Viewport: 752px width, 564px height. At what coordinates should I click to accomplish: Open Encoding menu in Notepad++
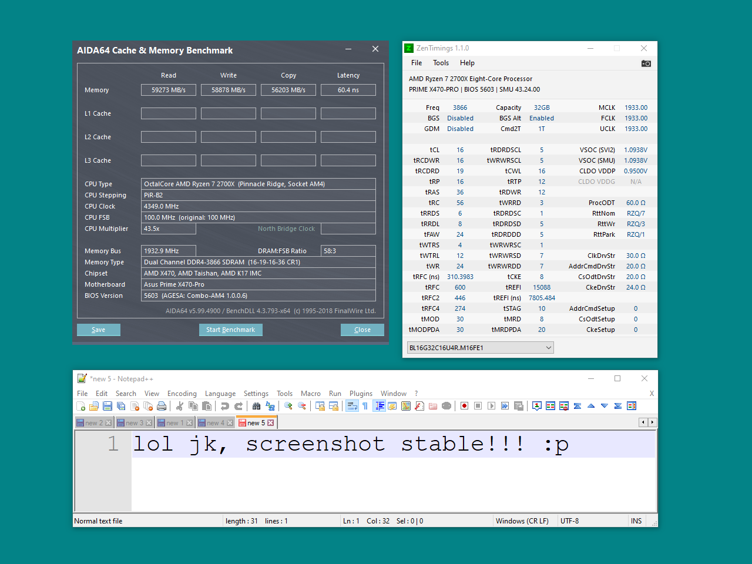click(182, 394)
